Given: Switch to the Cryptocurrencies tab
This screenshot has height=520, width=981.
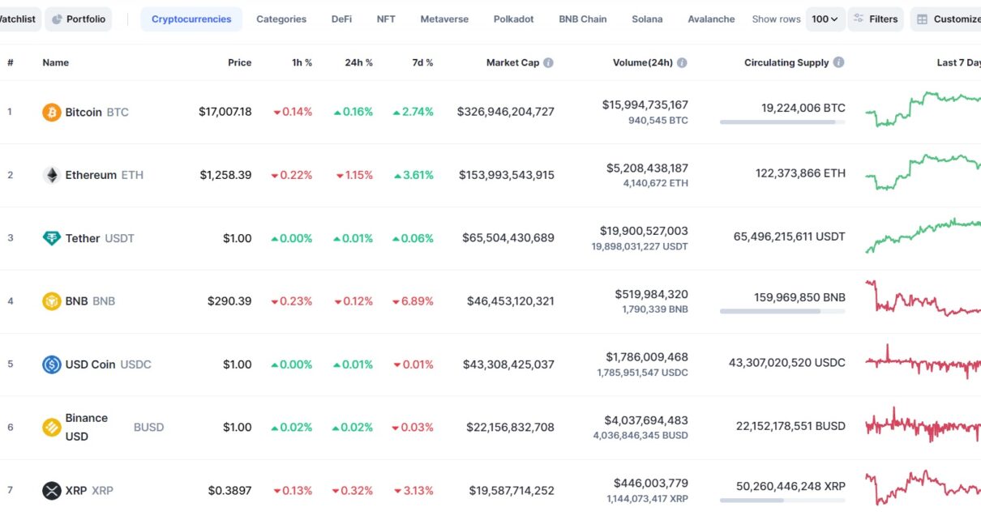Looking at the screenshot, I should point(191,19).
